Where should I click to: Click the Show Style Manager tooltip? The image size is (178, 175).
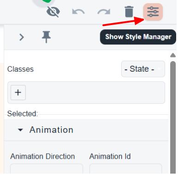[x=138, y=37]
